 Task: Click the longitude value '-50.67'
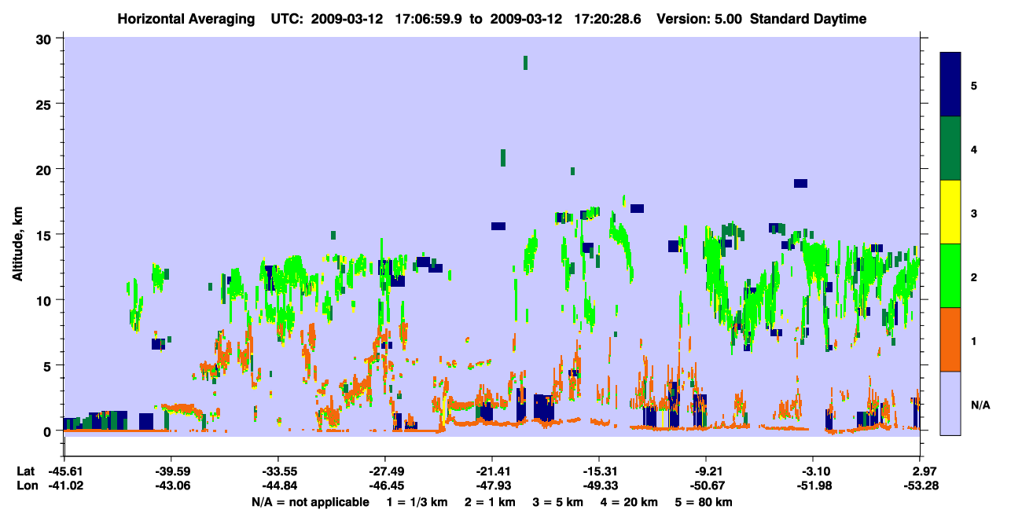tap(707, 486)
